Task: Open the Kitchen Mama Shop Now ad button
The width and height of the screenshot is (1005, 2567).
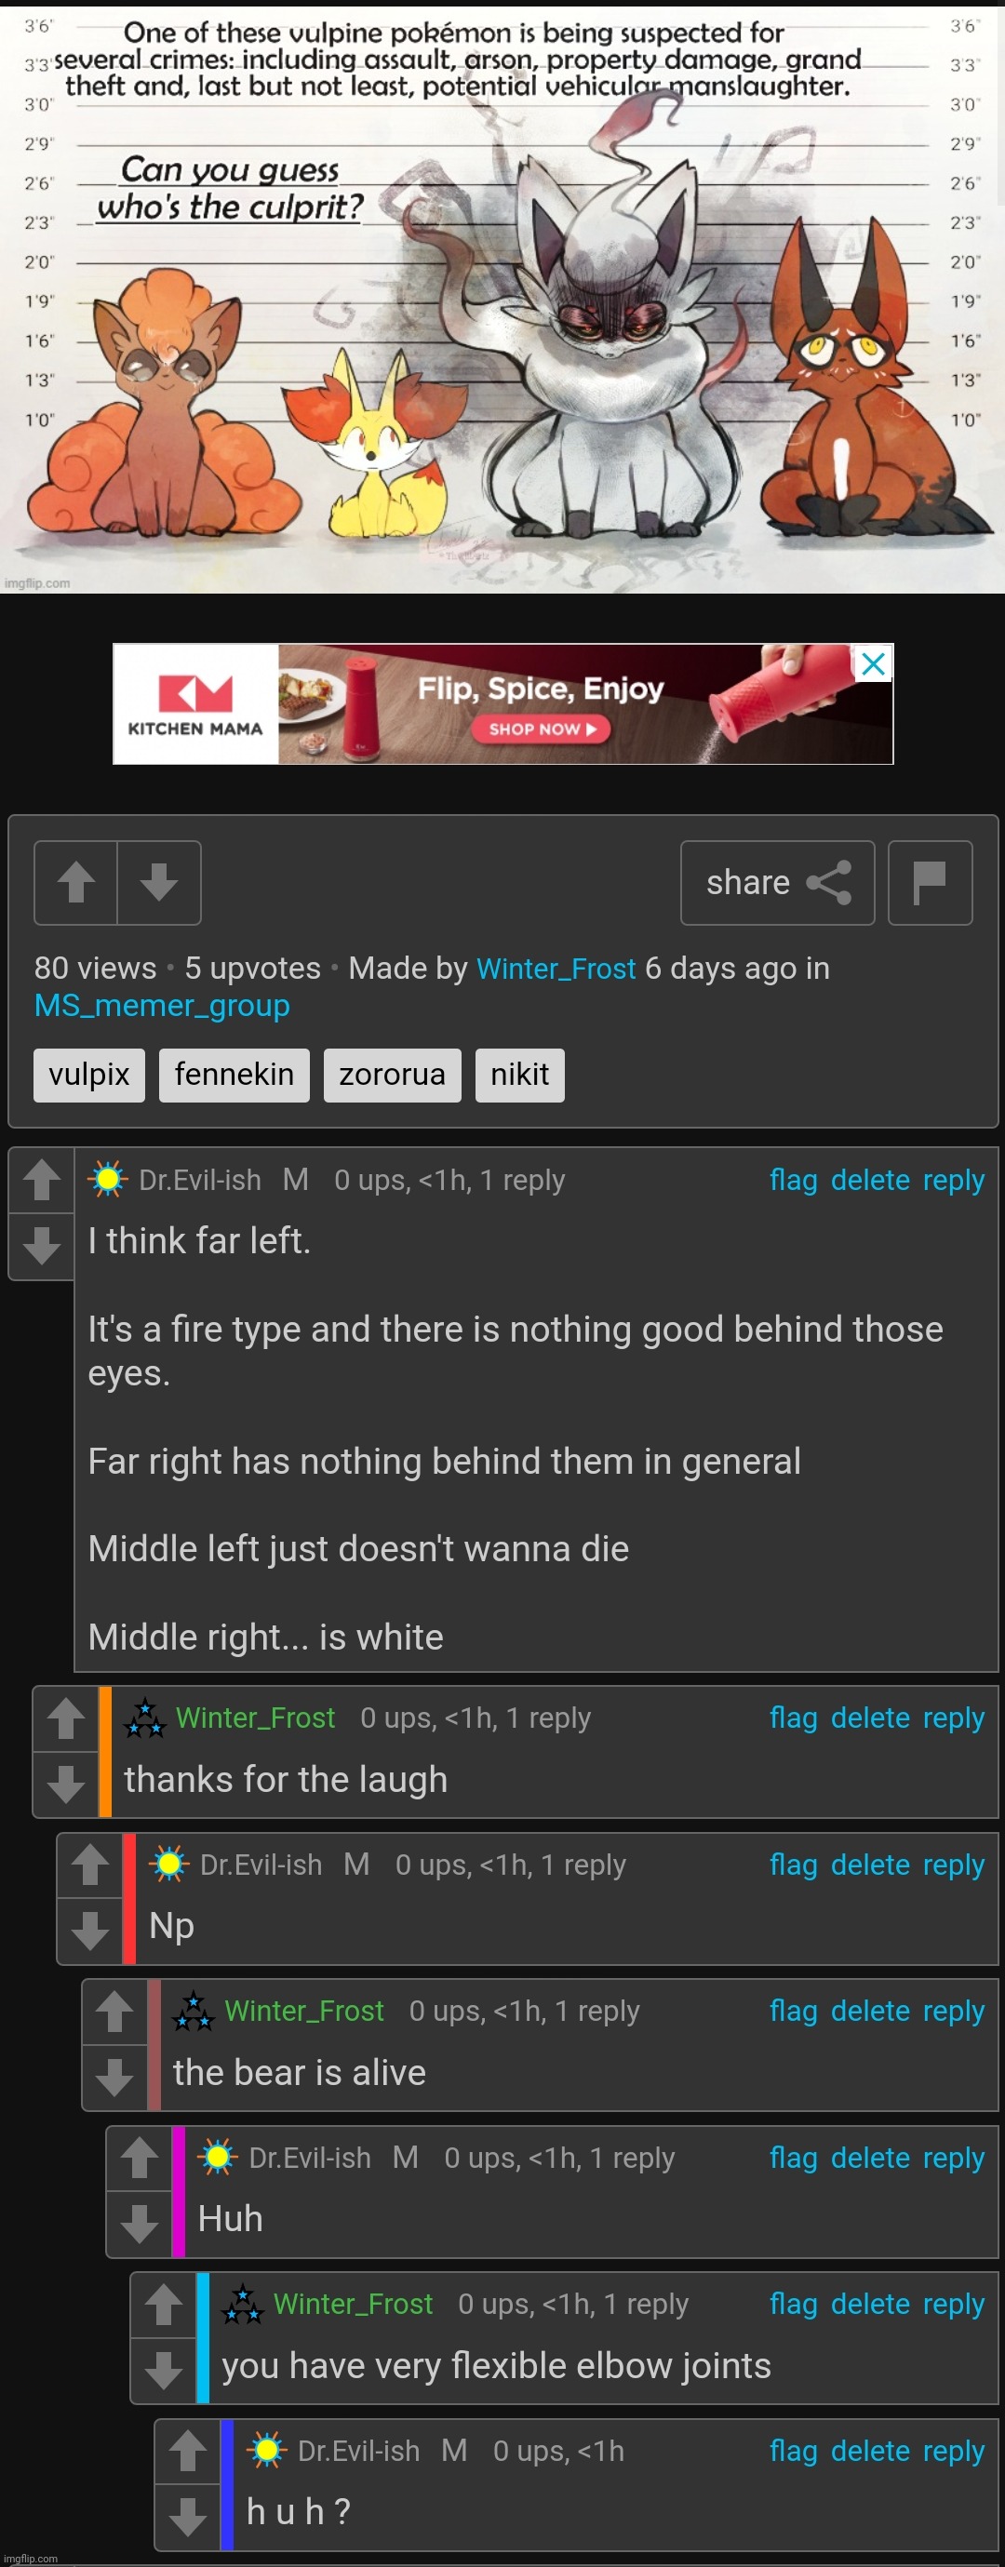Action: tap(541, 729)
